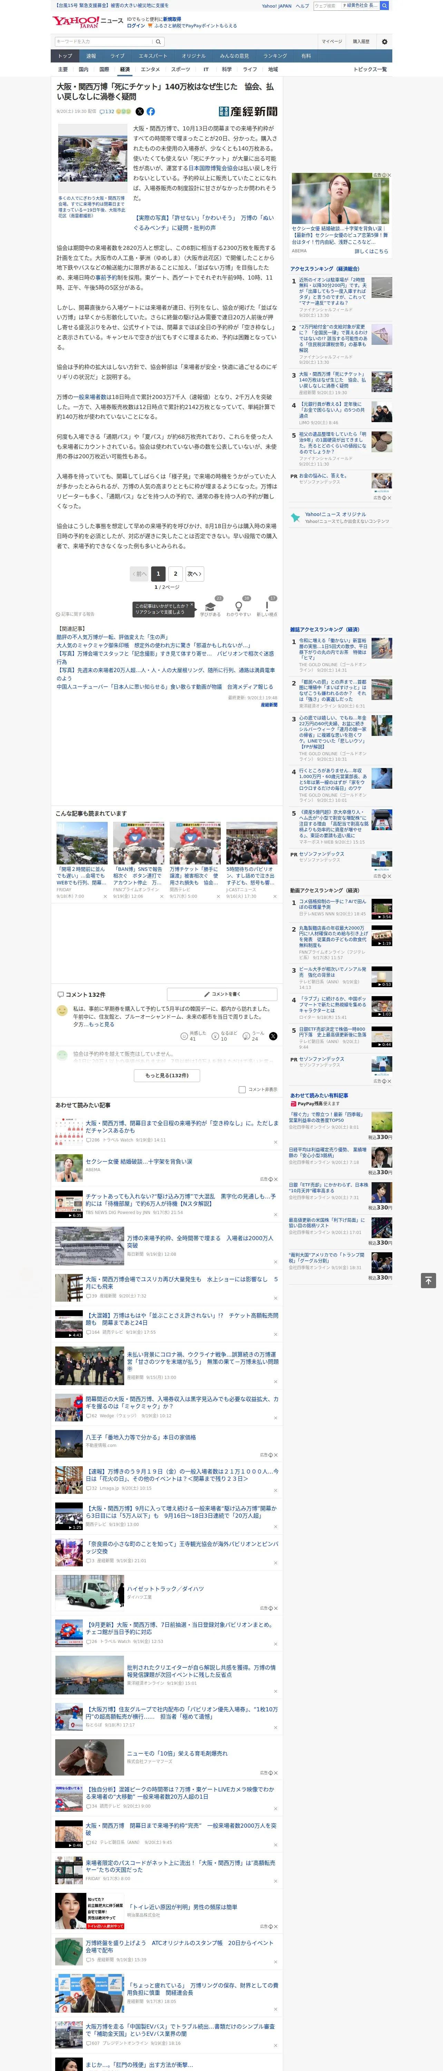Open 有料 tab in navigation bar
This screenshot has height=2071, width=443.
click(306, 56)
